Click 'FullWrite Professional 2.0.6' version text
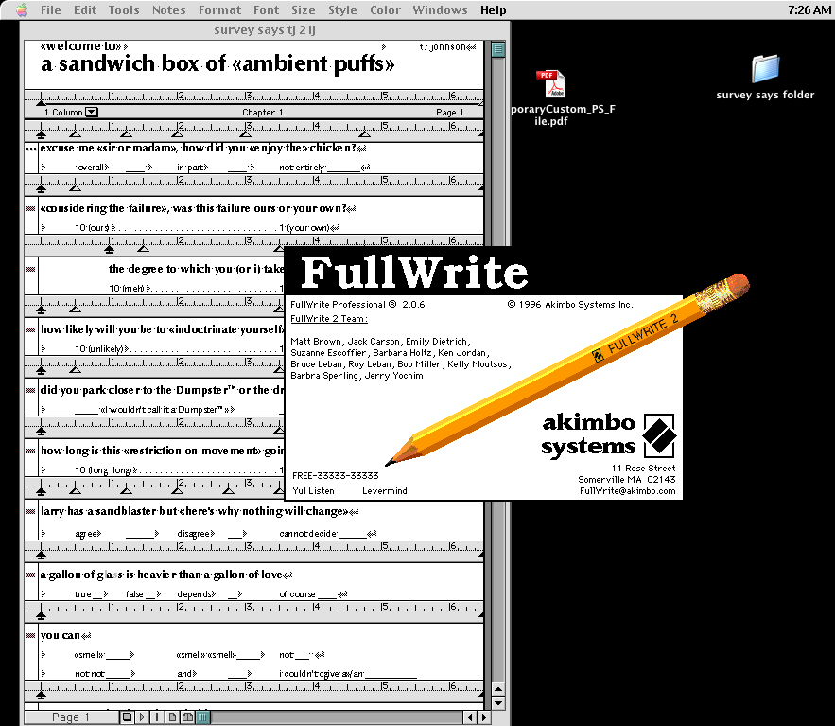 pyautogui.click(x=357, y=305)
